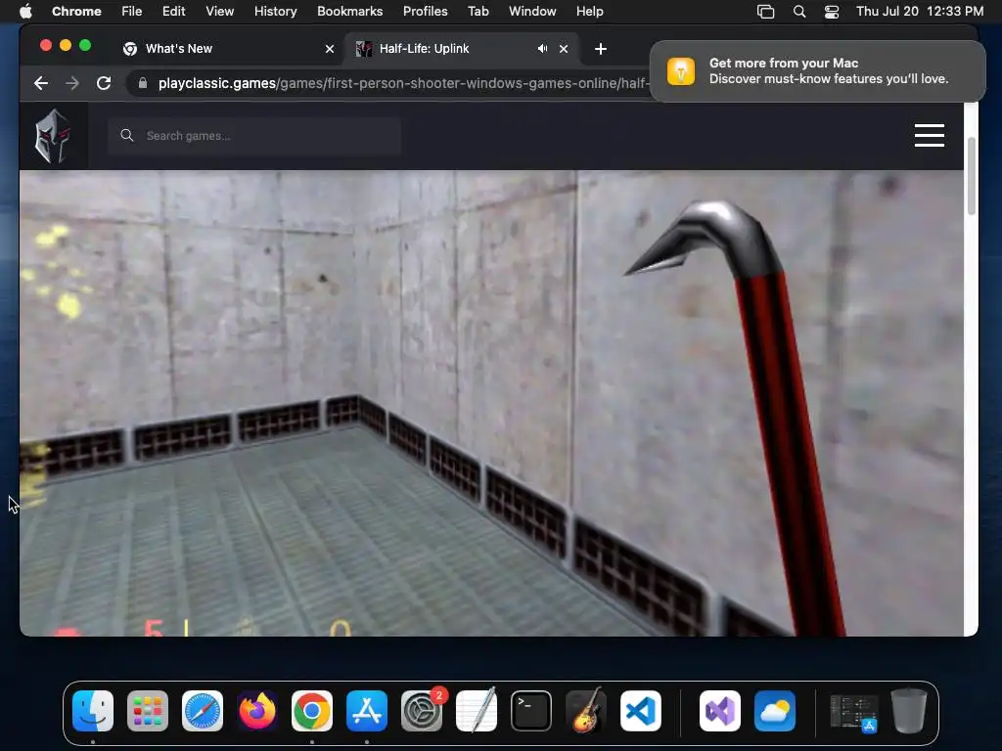Click the site's knight helmet logo
This screenshot has width=1002, height=751.
[53, 135]
